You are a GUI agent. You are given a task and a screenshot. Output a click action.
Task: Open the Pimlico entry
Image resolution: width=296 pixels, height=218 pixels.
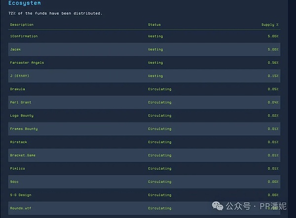(x=17, y=169)
